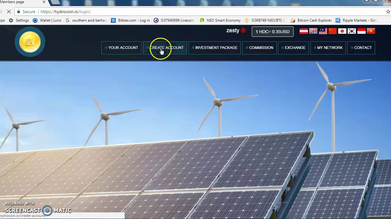Open the MY NETWORK menu
This screenshot has height=219, width=391.
click(328, 48)
